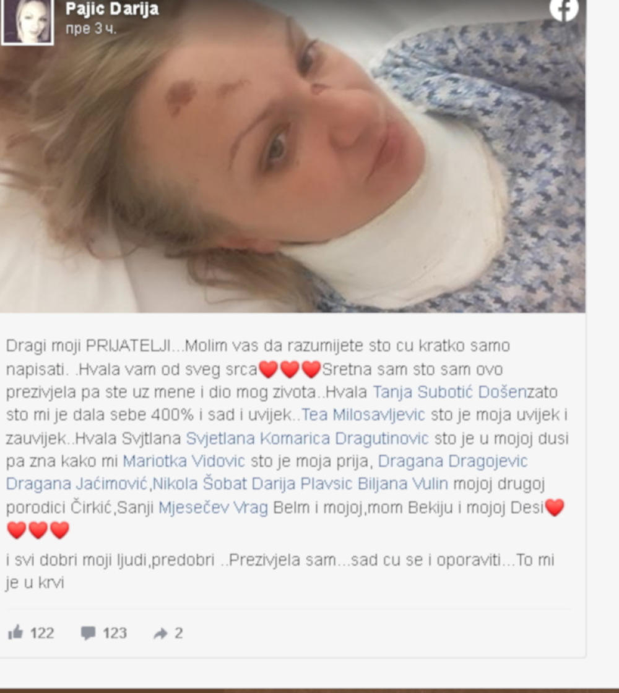Open tagged profile Tea Milosavljevic
Image resolution: width=619 pixels, height=693 pixels.
click(x=363, y=415)
